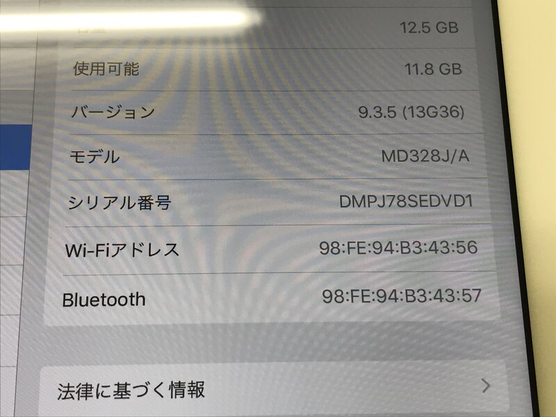Select the 12.5 GB capacity value
Viewport: 556px width, 417px height.
tap(429, 28)
